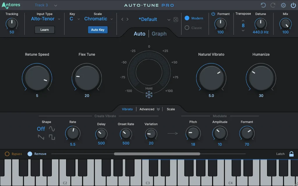The height and width of the screenshot is (186, 298).
Task: Click the Learn button
Action: coord(44,30)
